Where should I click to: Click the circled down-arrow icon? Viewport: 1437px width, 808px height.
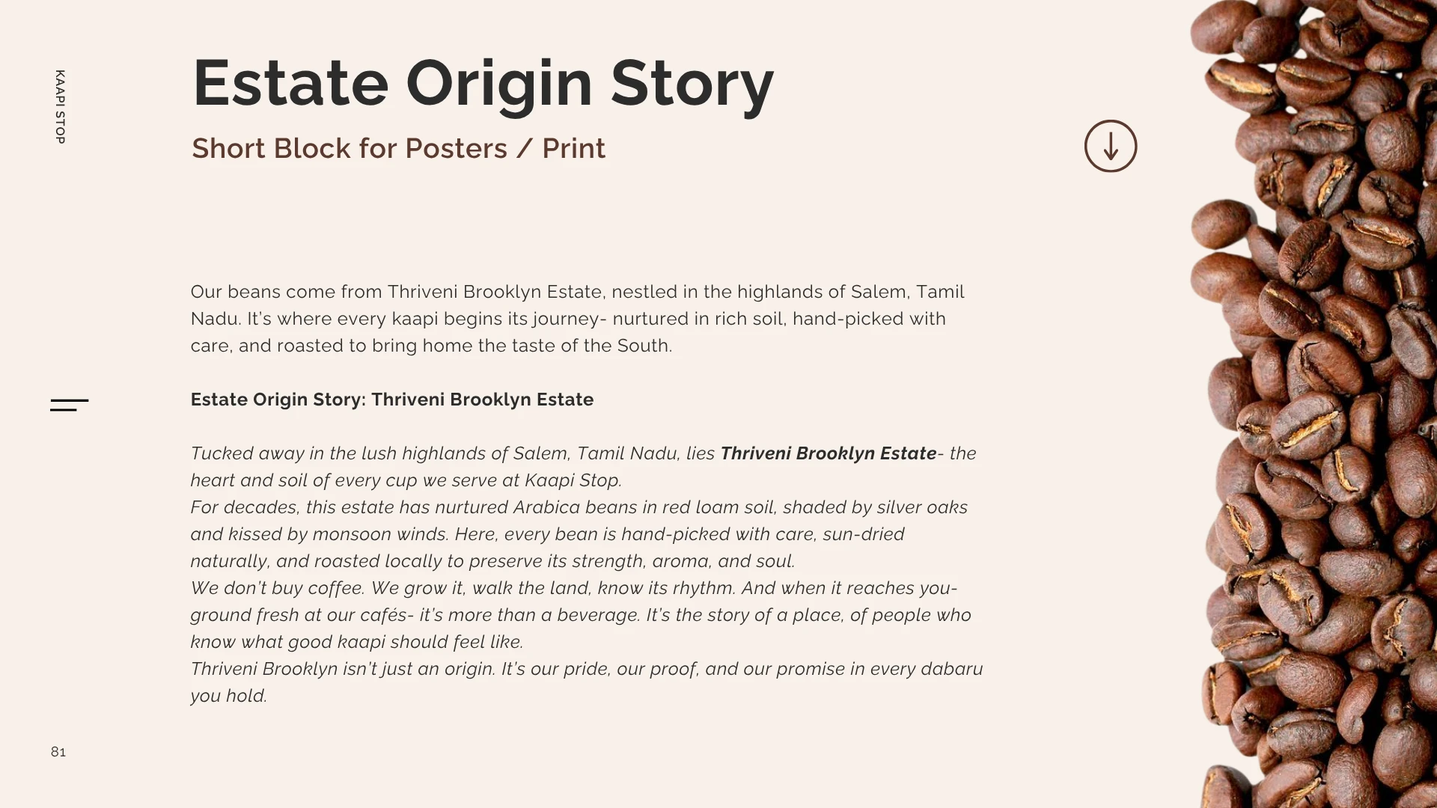1110,147
